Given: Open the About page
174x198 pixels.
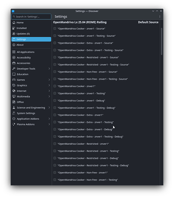Looking at the screenshot, I should (31, 45).
